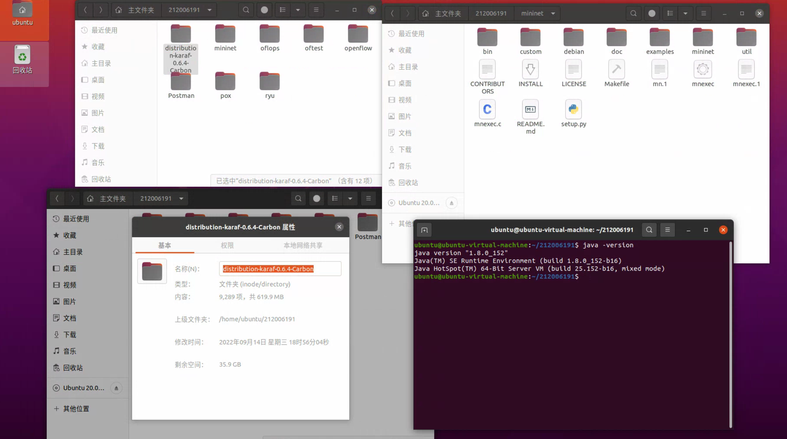Viewport: 787px width, 439px height.
Task: Toggle search in mininet file window
Action: [x=633, y=13]
